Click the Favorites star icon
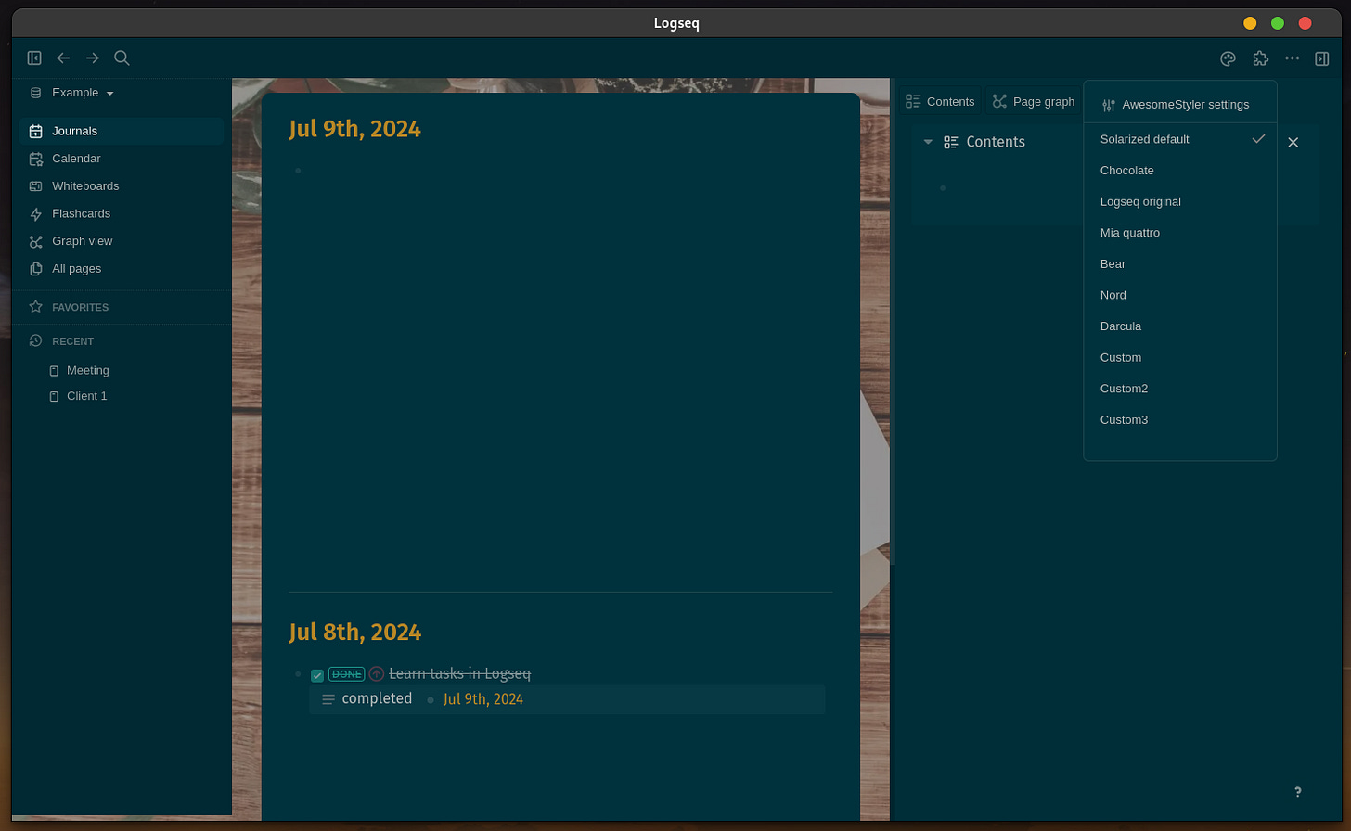The width and height of the screenshot is (1351, 831). (36, 307)
